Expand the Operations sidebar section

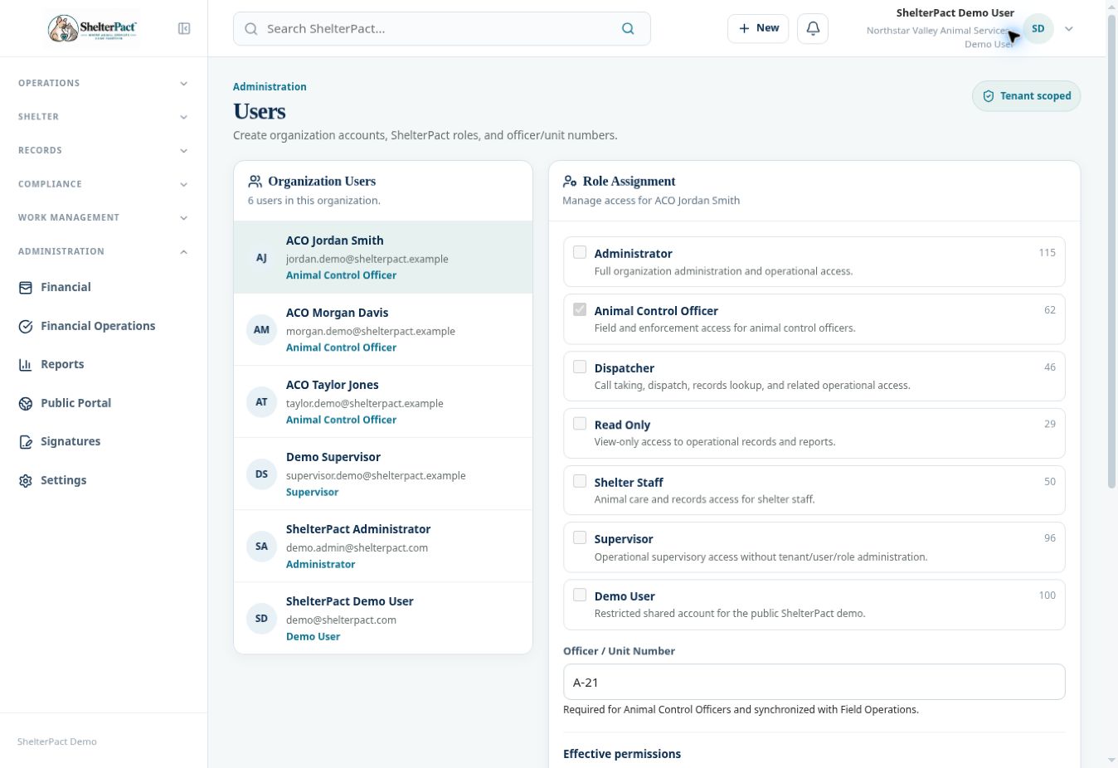104,83
